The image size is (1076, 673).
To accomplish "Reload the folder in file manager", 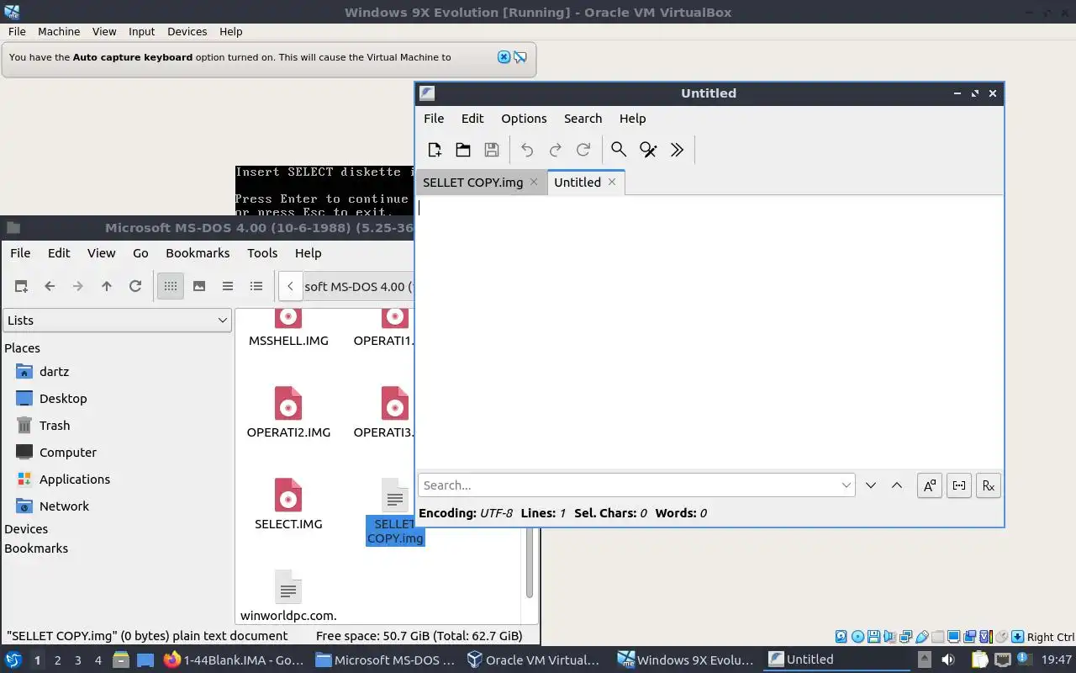I will click(x=134, y=286).
